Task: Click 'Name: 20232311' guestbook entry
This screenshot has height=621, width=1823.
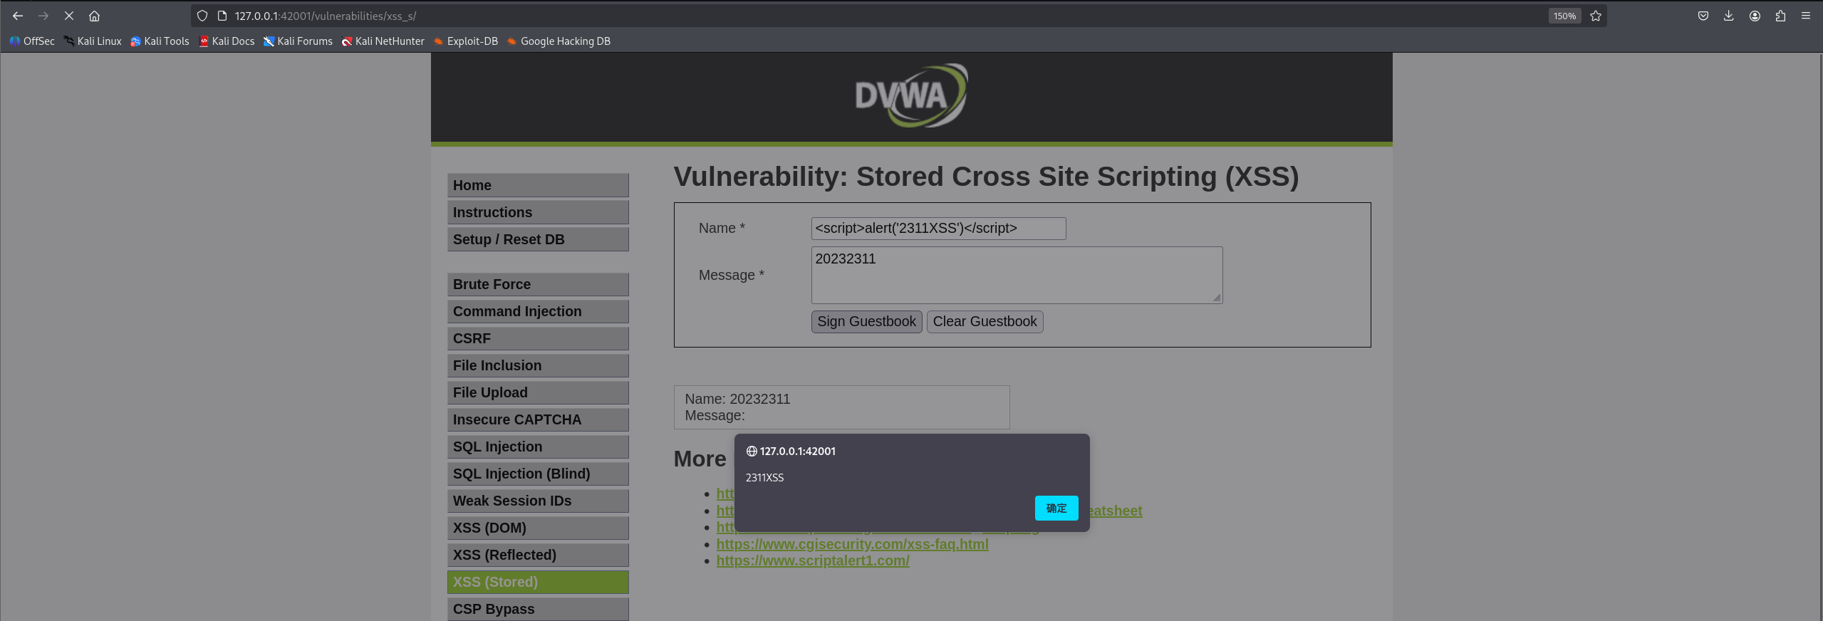Action: click(x=737, y=399)
